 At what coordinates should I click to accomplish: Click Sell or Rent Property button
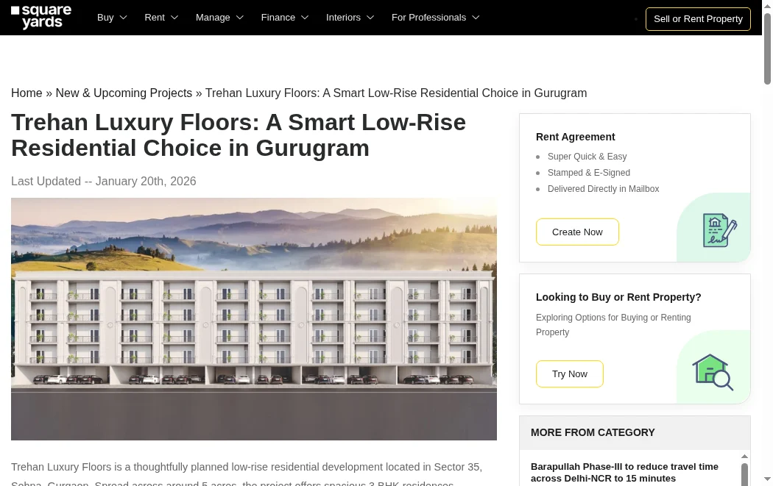pyautogui.click(x=698, y=19)
